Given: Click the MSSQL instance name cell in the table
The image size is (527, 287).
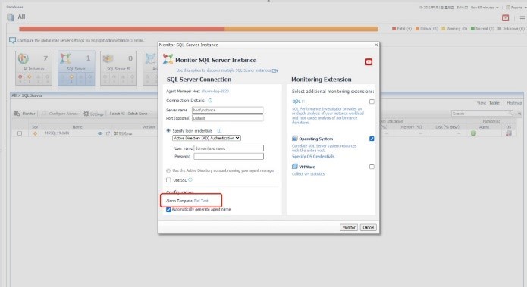Looking at the screenshot, I should [57, 133].
